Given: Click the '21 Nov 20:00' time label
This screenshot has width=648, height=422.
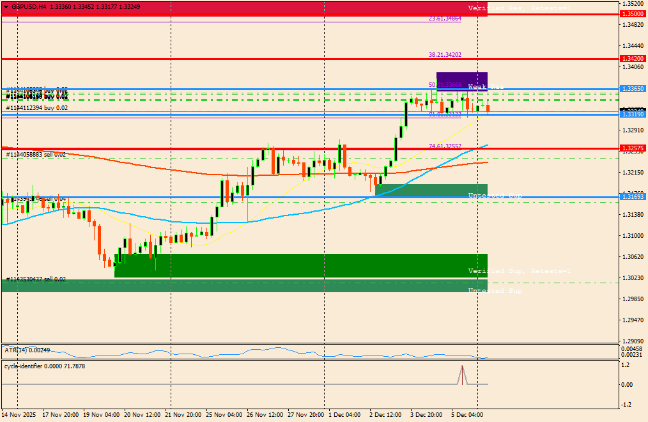Looking at the screenshot, I should 183,414.
